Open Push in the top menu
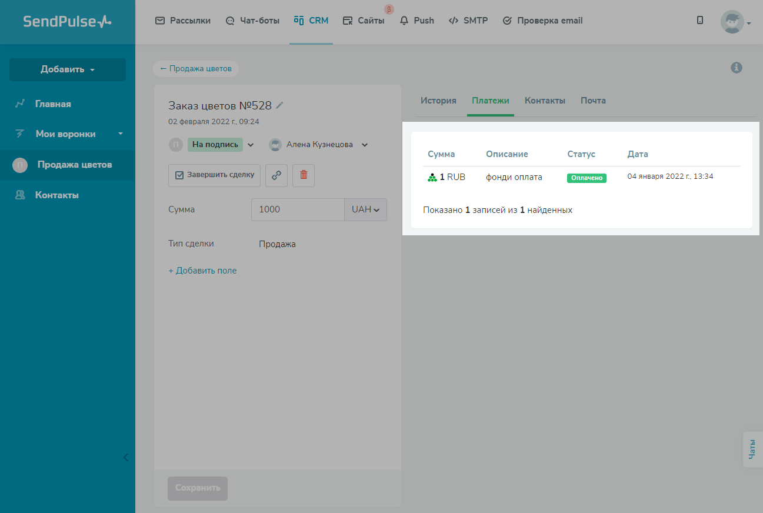The height and width of the screenshot is (513, 763). pos(417,21)
